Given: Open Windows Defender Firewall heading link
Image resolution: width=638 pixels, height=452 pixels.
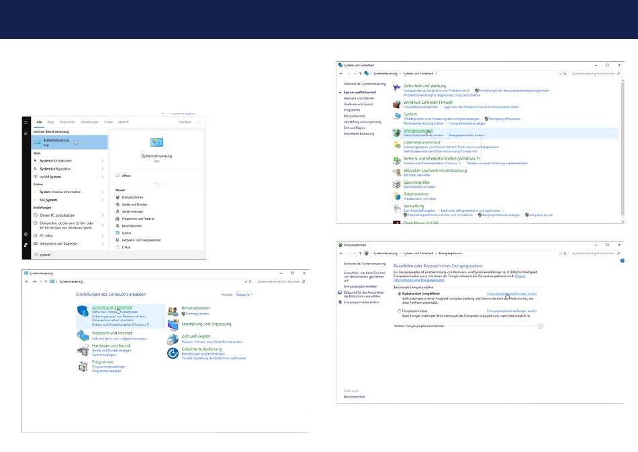Looking at the screenshot, I should [428, 103].
